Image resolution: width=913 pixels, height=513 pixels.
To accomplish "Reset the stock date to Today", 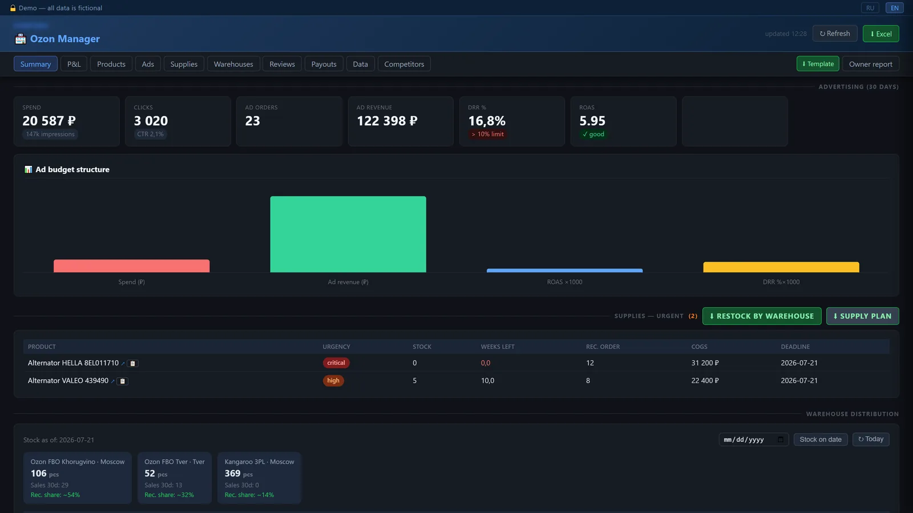I will pyautogui.click(x=871, y=439).
